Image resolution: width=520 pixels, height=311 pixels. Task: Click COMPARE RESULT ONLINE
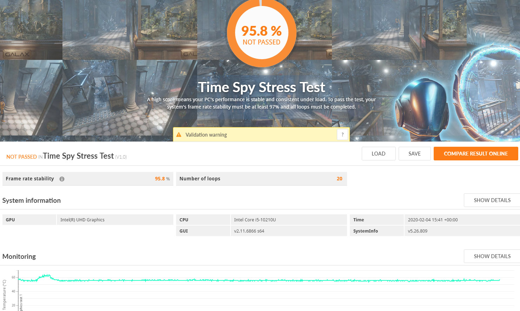[476, 154]
